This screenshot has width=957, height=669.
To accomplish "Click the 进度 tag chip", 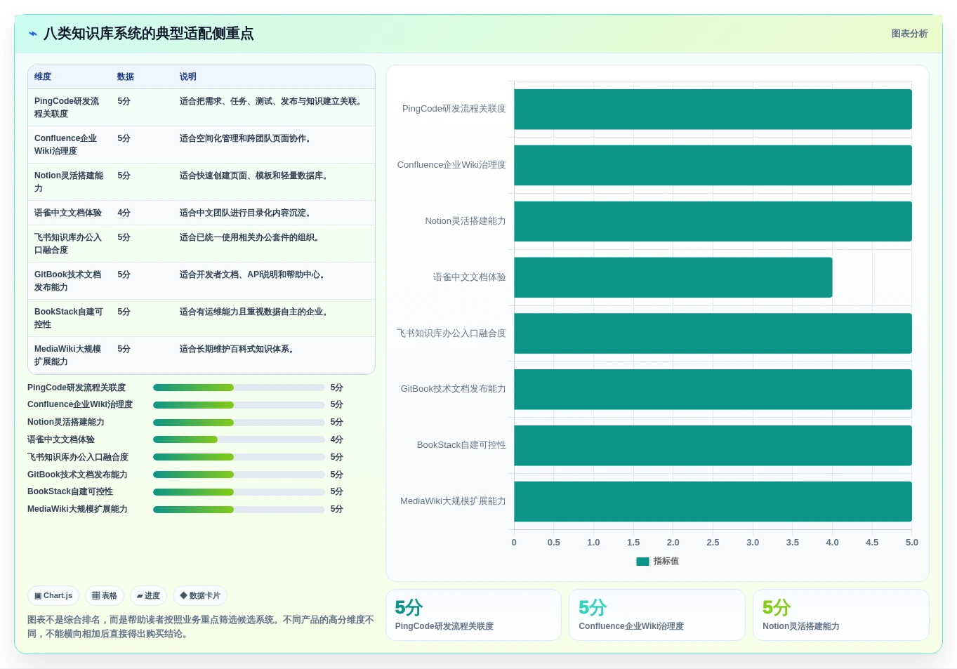I will (x=148, y=595).
